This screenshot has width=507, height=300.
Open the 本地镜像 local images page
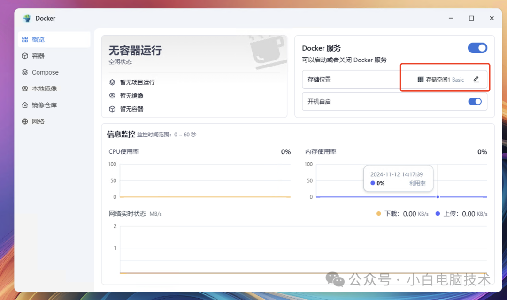(54, 89)
